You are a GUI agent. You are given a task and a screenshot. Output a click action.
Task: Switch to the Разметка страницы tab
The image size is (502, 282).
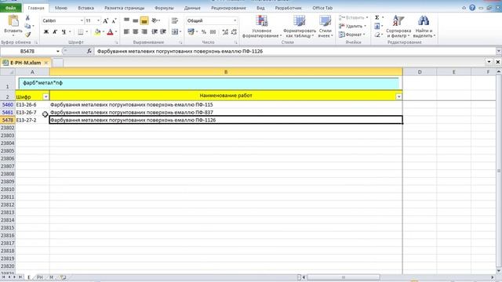pos(124,8)
